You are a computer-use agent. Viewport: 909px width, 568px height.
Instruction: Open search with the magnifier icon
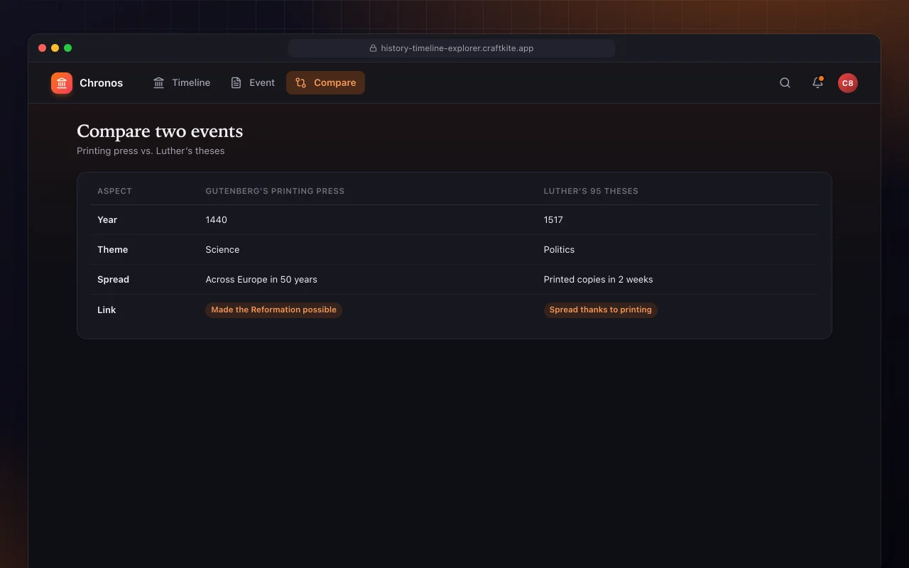click(785, 83)
